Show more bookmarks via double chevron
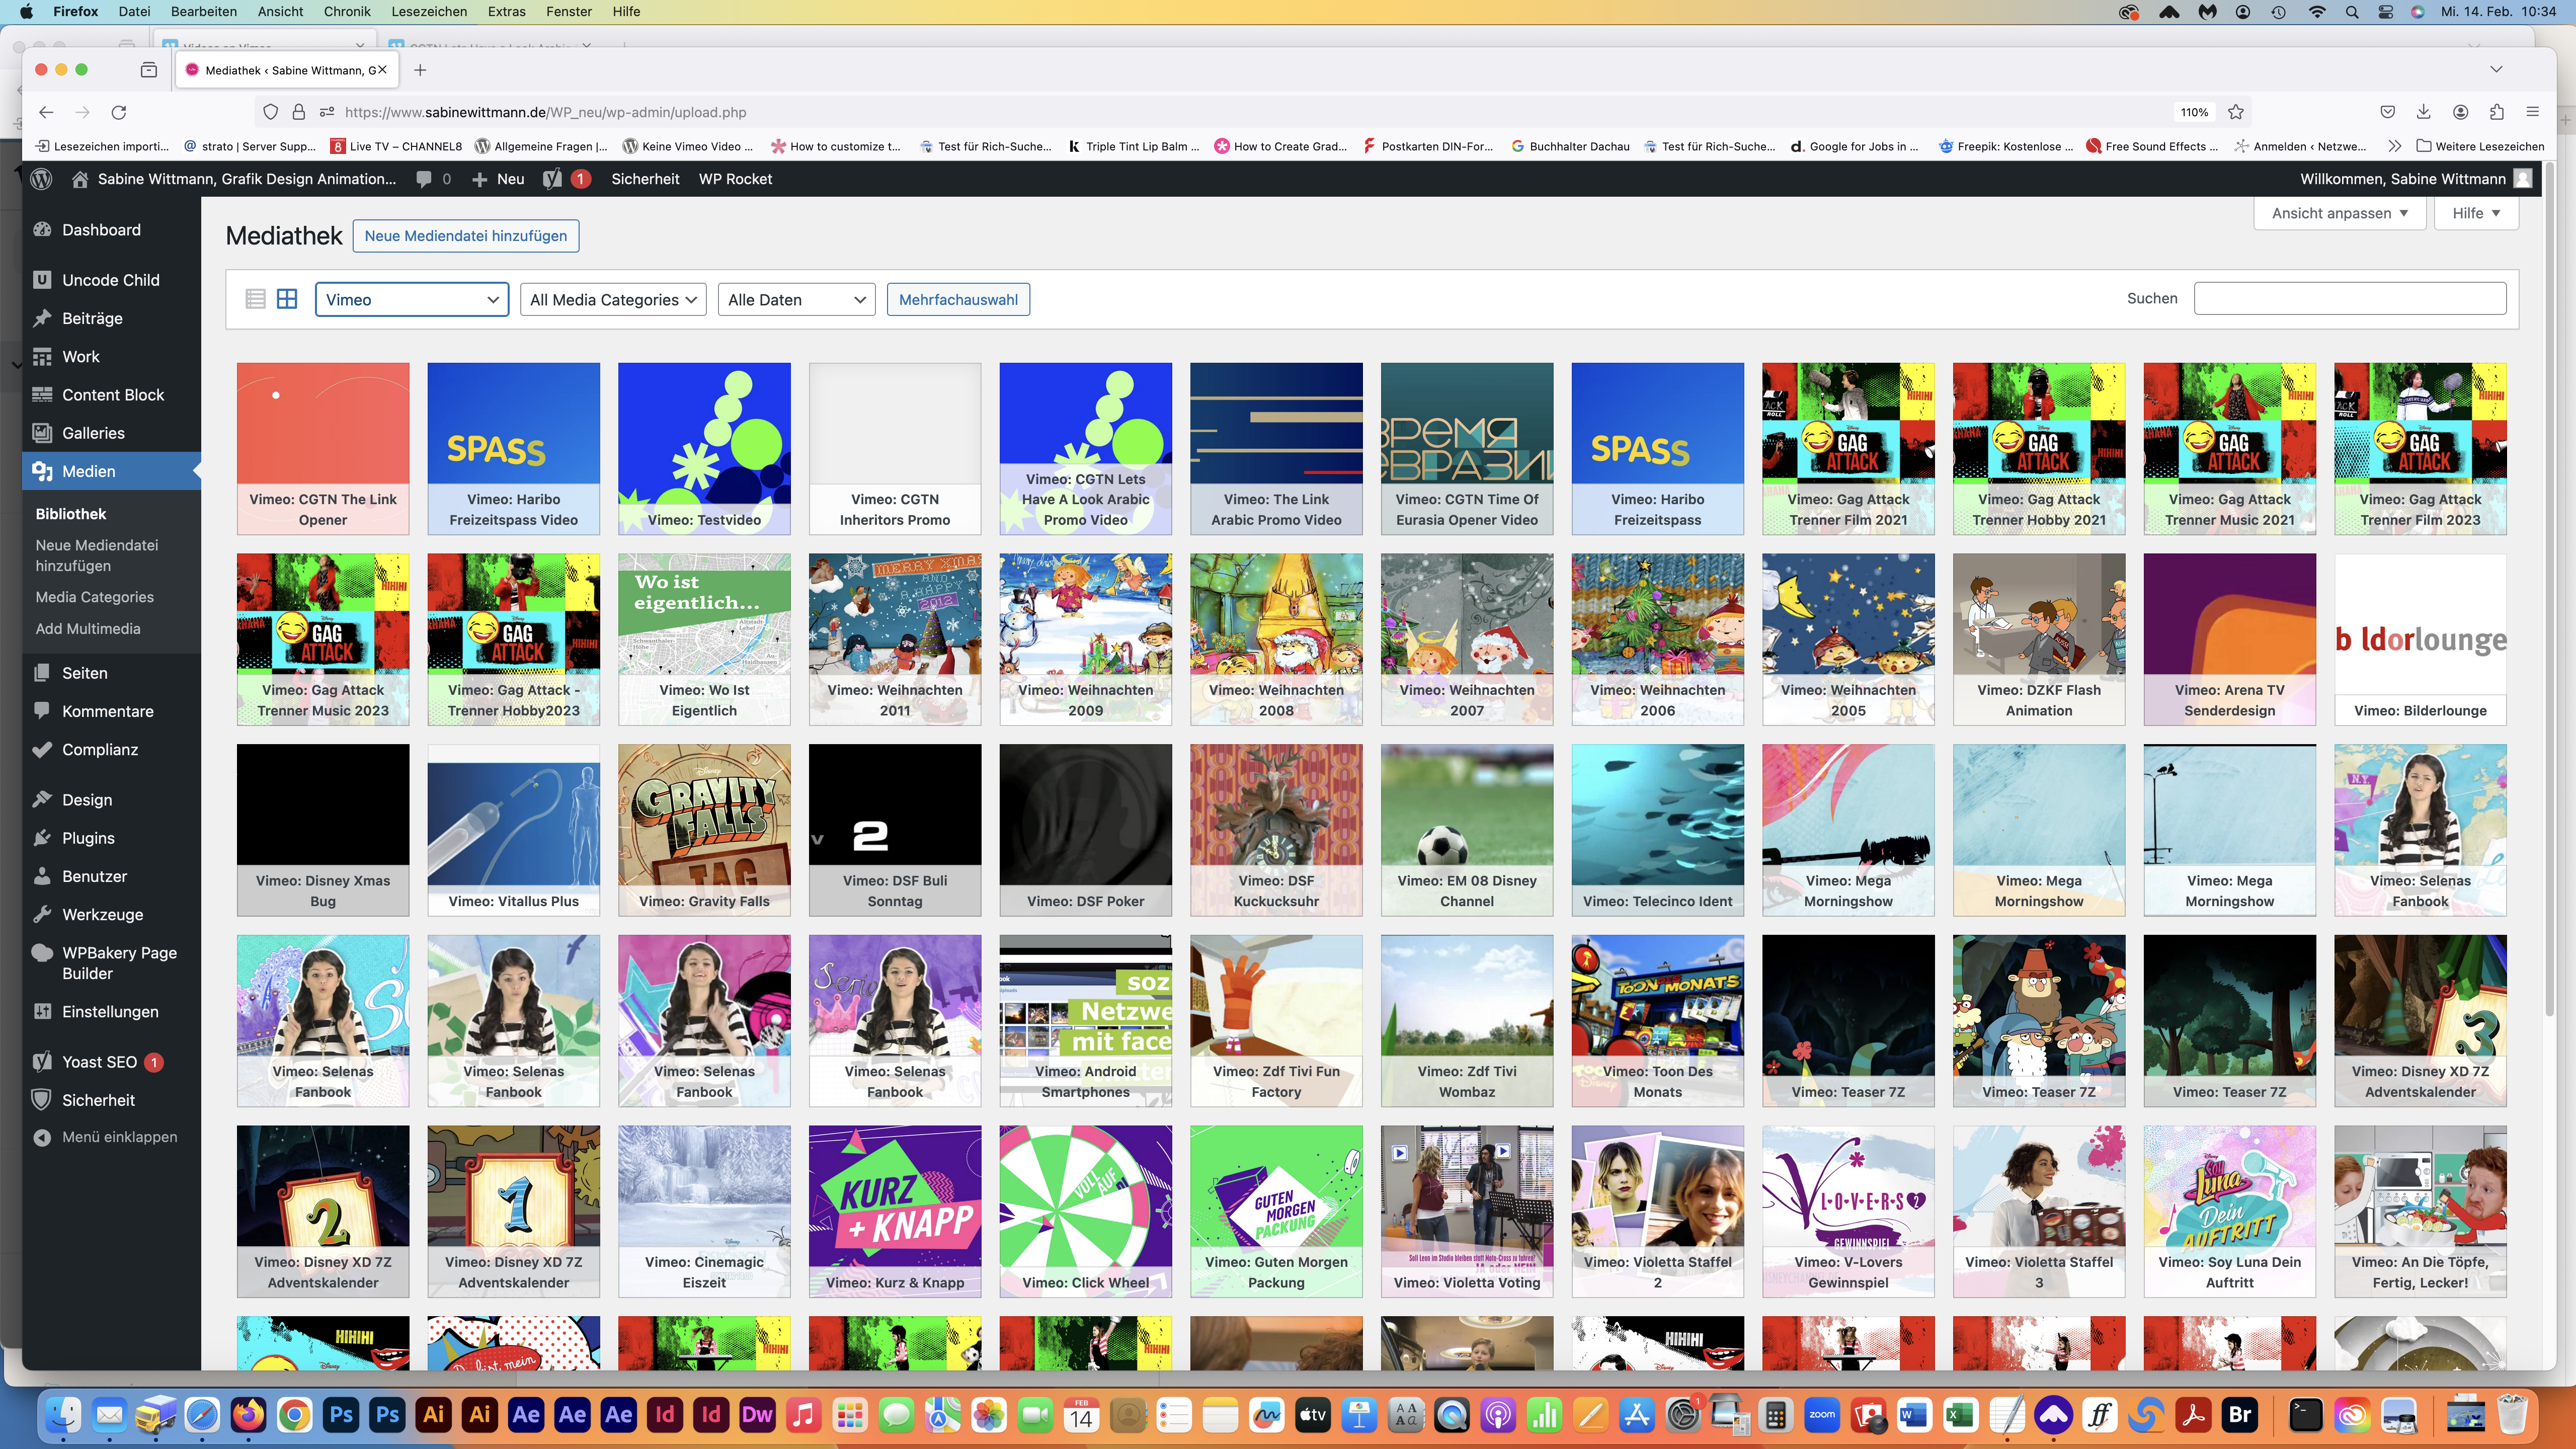The width and height of the screenshot is (2576, 1449). click(2394, 146)
